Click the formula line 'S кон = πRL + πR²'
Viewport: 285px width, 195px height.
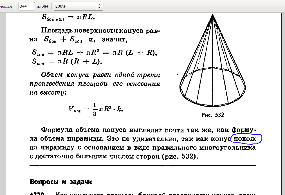click(95, 53)
